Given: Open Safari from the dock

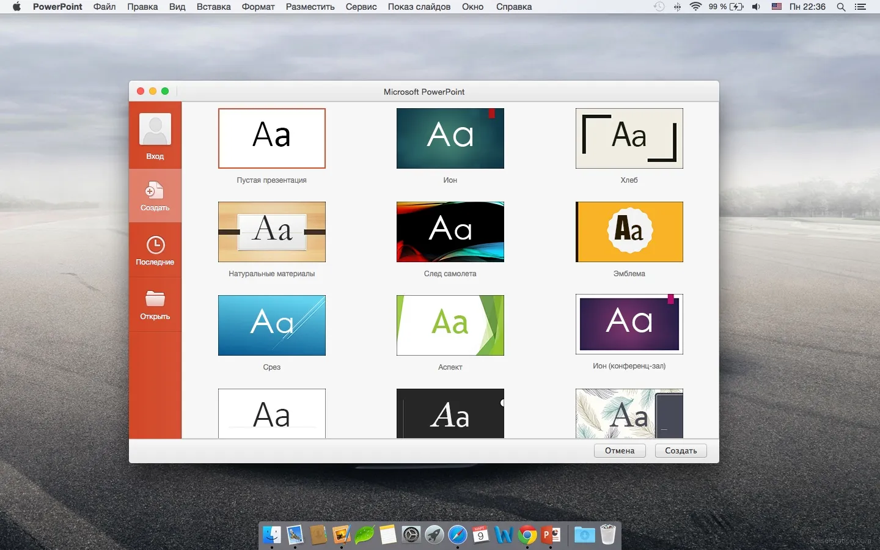Looking at the screenshot, I should (457, 535).
